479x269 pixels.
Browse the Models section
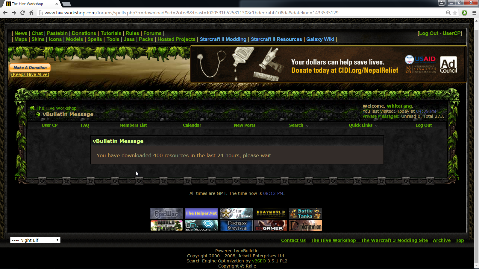pos(75,39)
